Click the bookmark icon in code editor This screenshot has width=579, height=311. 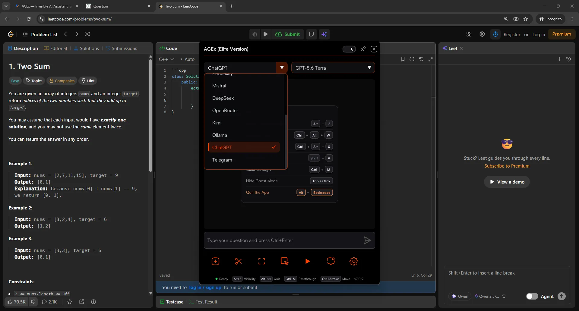point(403,59)
